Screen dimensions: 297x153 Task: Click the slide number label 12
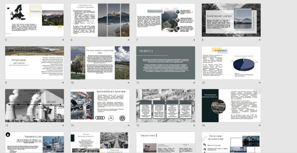(x=203, y=83)
